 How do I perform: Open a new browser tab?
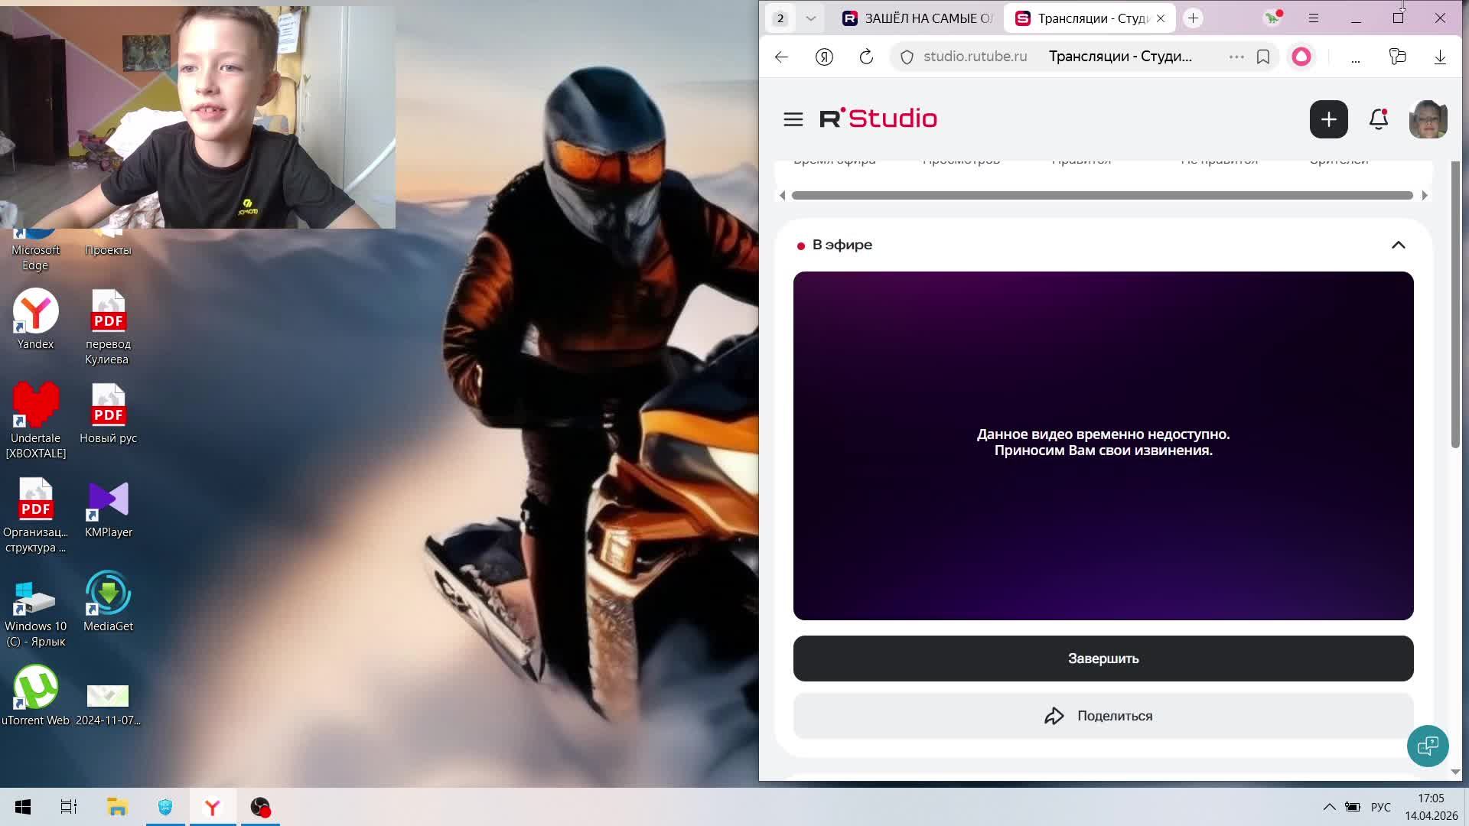[1193, 18]
